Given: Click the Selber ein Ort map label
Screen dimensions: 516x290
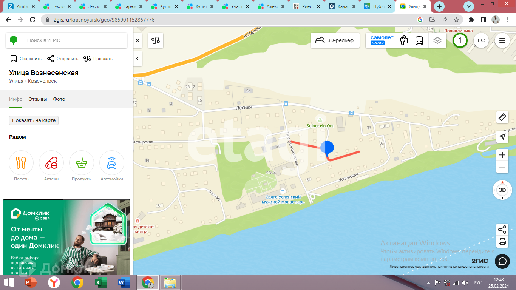Looking at the screenshot, I should [x=320, y=126].
